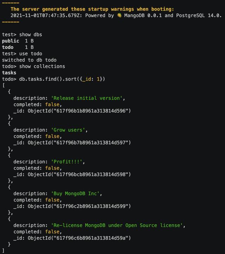Screen dimensions: 225x254
Task: Click the ObjectId ending in d599
Action: tap(79, 206)
